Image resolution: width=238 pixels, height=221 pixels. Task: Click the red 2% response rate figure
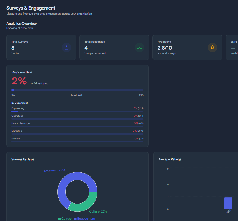19,81
